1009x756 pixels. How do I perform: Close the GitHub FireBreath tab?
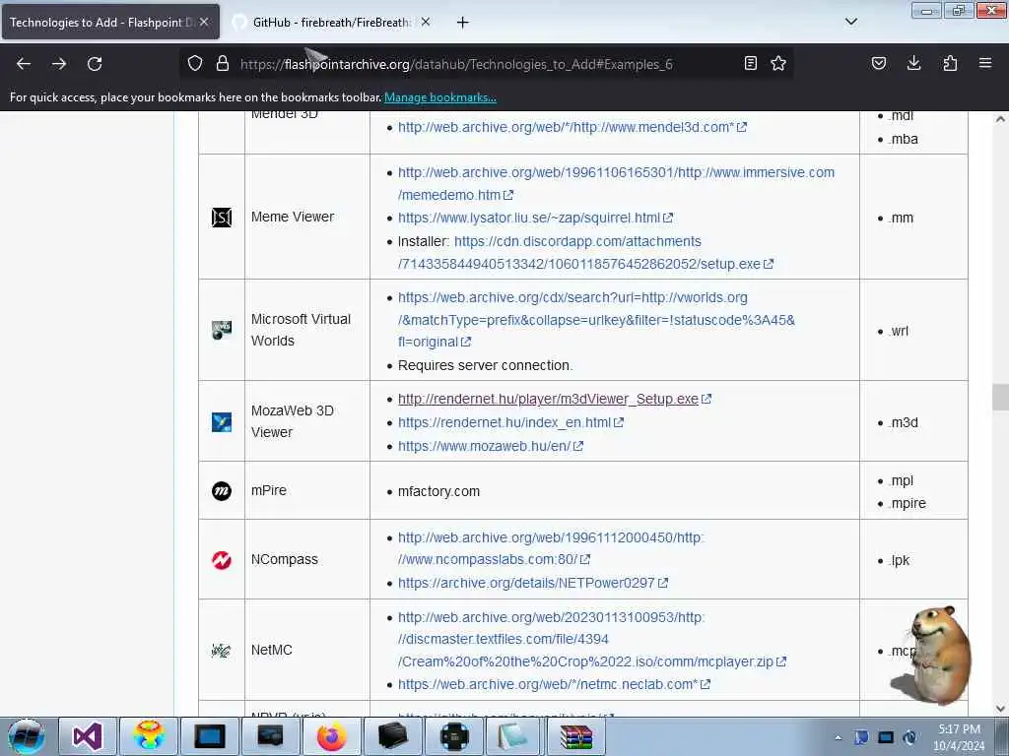coord(426,22)
